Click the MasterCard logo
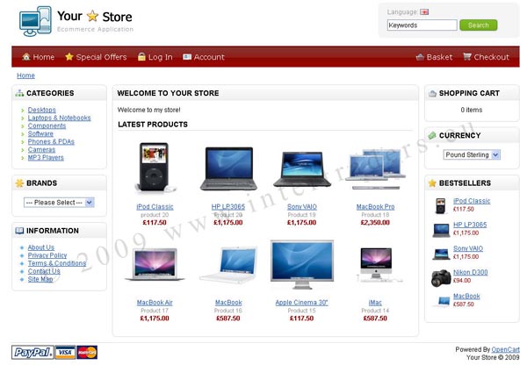This screenshot has width=527, height=365. [x=87, y=352]
